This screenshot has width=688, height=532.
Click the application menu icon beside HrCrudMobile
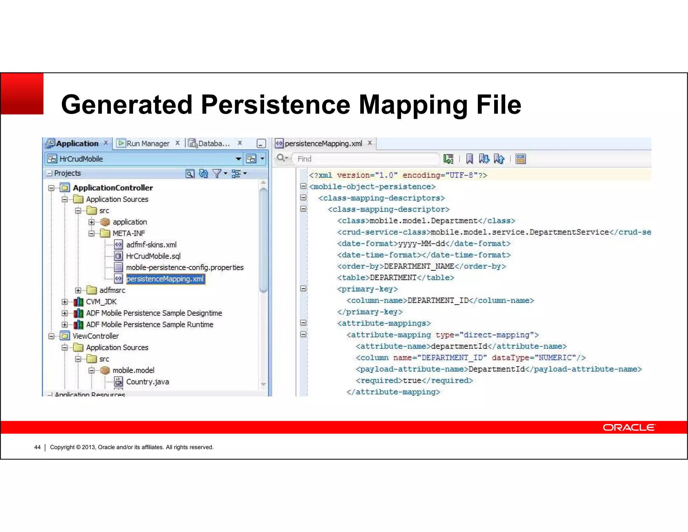[x=251, y=159]
